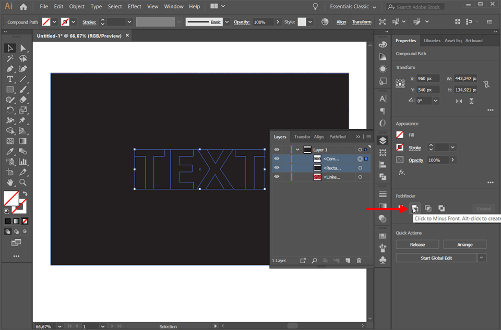Click the Arrange button

point(464,244)
